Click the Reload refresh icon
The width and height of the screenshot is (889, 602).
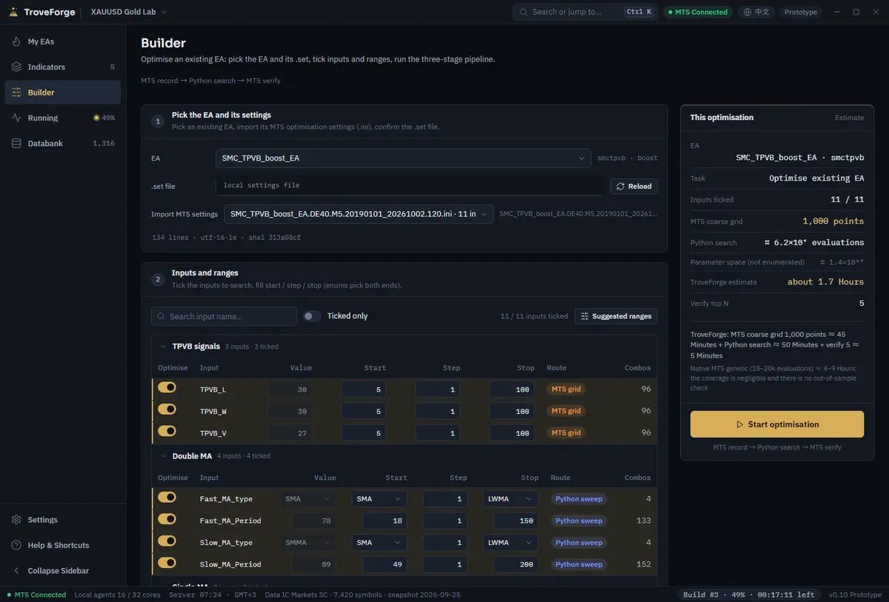pos(621,187)
